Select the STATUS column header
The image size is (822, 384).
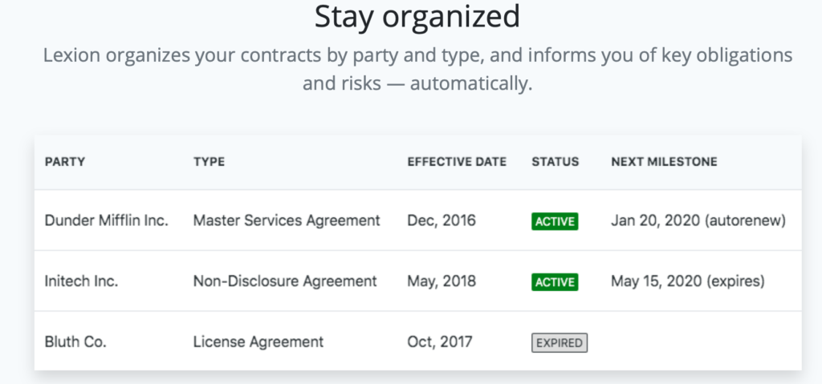555,162
